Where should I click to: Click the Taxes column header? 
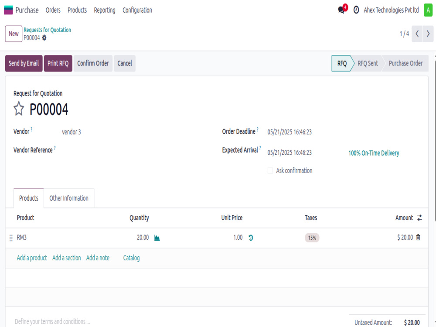coord(311,218)
